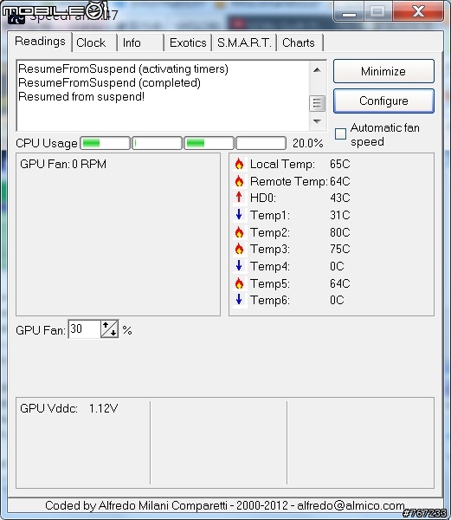The image size is (451, 520).
Task: Click the window minimize title bar button
Action: tap(349, 11)
